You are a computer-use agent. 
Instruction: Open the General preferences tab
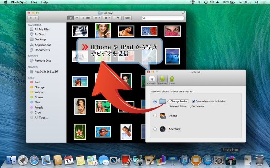[x=152, y=80]
